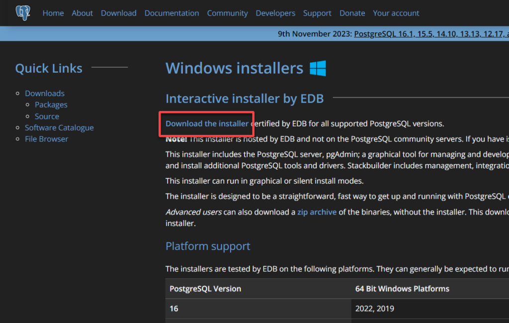509x323 pixels.
Task: Open the Documentation nav item
Action: coord(171,13)
